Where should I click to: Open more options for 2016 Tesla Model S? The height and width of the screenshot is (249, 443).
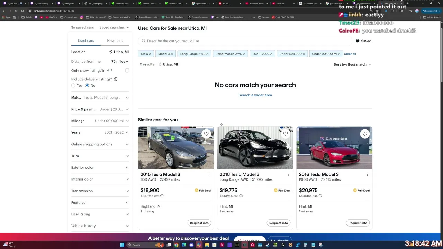367,174
